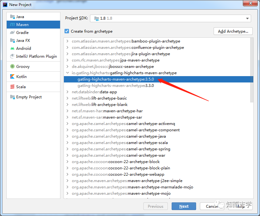Uncheck Create from archetype checkbox
This screenshot has width=260, height=216.
tap(67, 31)
